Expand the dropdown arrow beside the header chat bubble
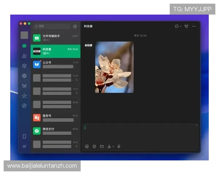The width and height of the screenshot is (219, 175). pos(181,26)
